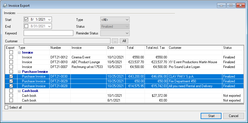Sort by the Date column header

point(116,48)
